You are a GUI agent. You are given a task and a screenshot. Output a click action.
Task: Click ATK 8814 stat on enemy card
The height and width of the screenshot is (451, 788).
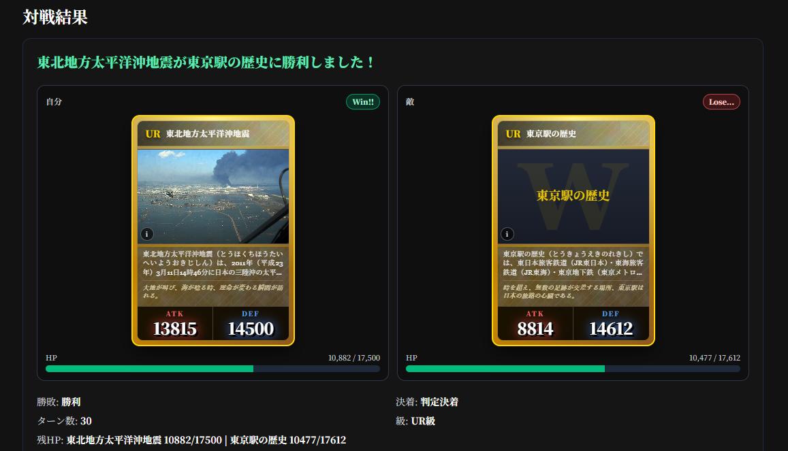click(535, 324)
